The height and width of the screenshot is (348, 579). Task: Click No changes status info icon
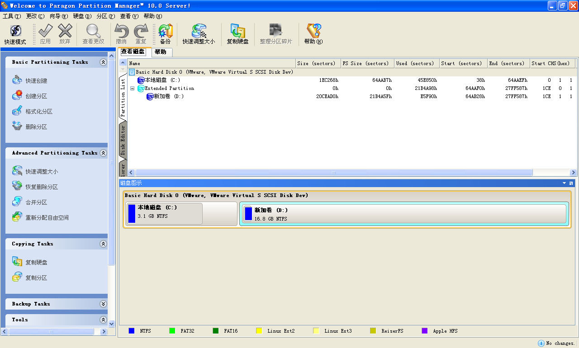[x=541, y=343]
